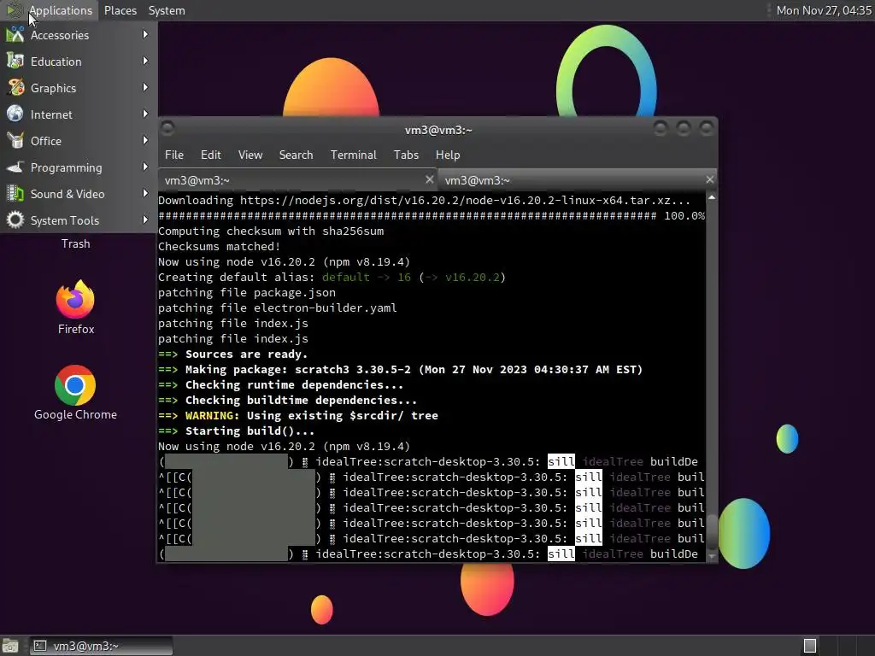875x656 pixels.
Task: Click the Applications menu logo icon
Action: pyautogui.click(x=14, y=10)
